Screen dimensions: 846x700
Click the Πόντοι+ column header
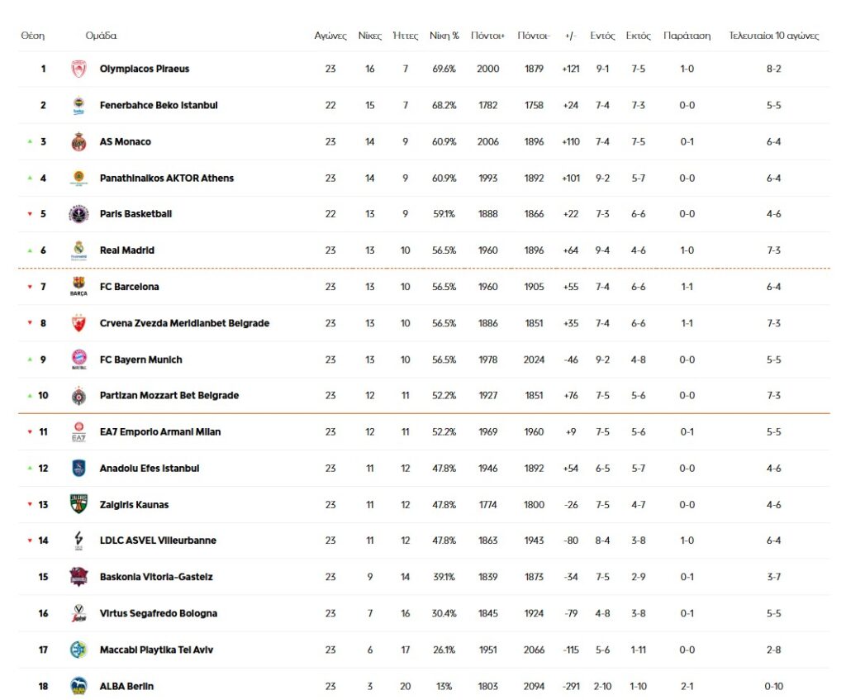487,36
